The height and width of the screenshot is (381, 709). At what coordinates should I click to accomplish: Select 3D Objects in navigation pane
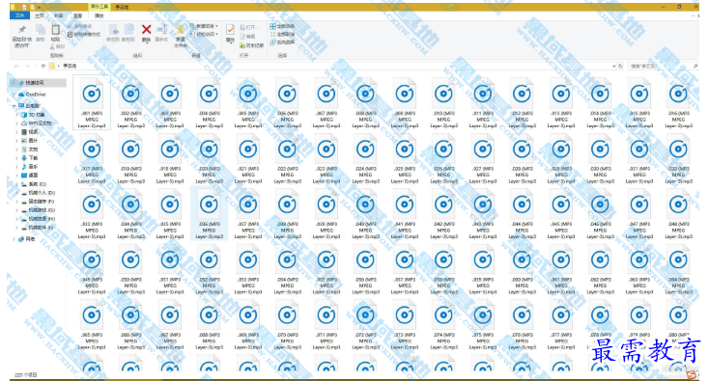pos(34,115)
